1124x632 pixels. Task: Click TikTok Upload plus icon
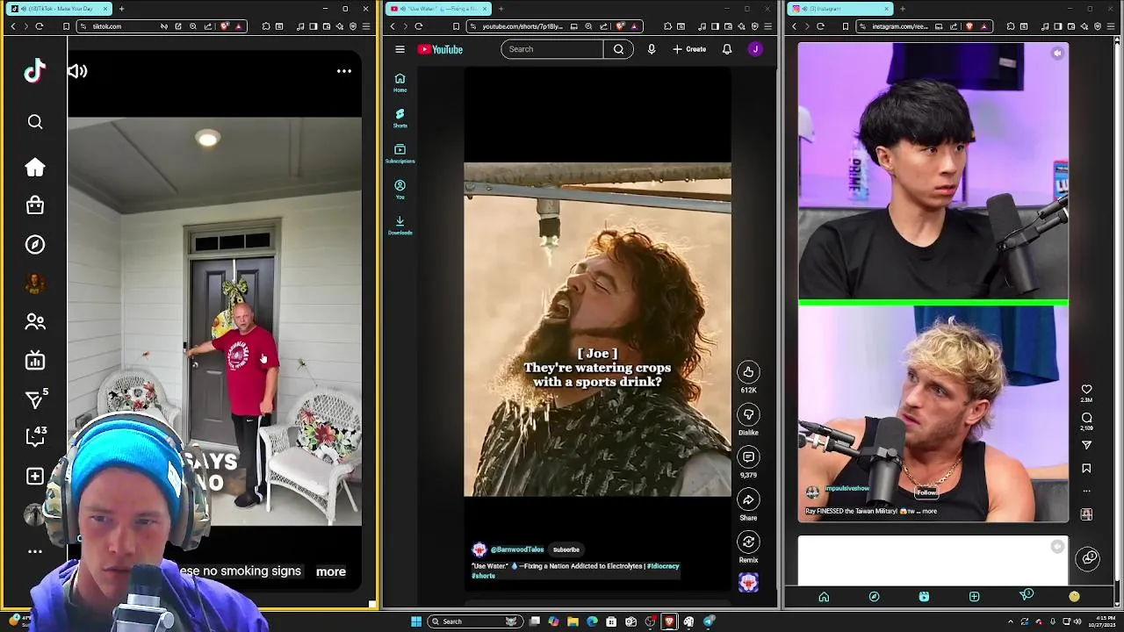35,477
